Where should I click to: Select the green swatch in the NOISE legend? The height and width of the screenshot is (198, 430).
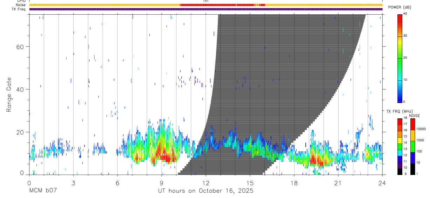coord(412,147)
